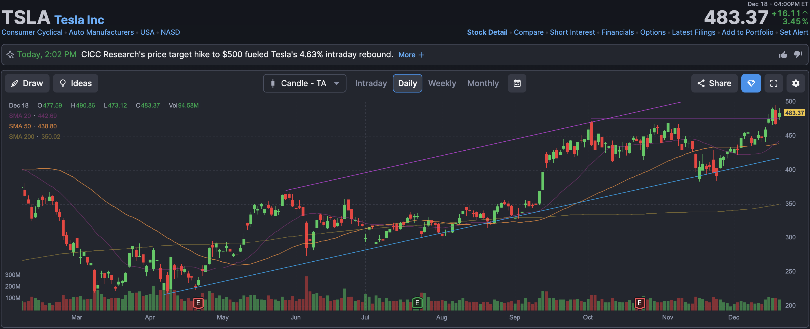Enter fullscreen chart mode

[773, 83]
